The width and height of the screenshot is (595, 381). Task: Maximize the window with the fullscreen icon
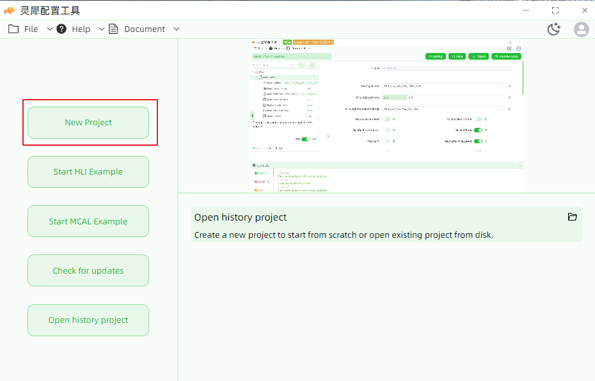pos(555,11)
